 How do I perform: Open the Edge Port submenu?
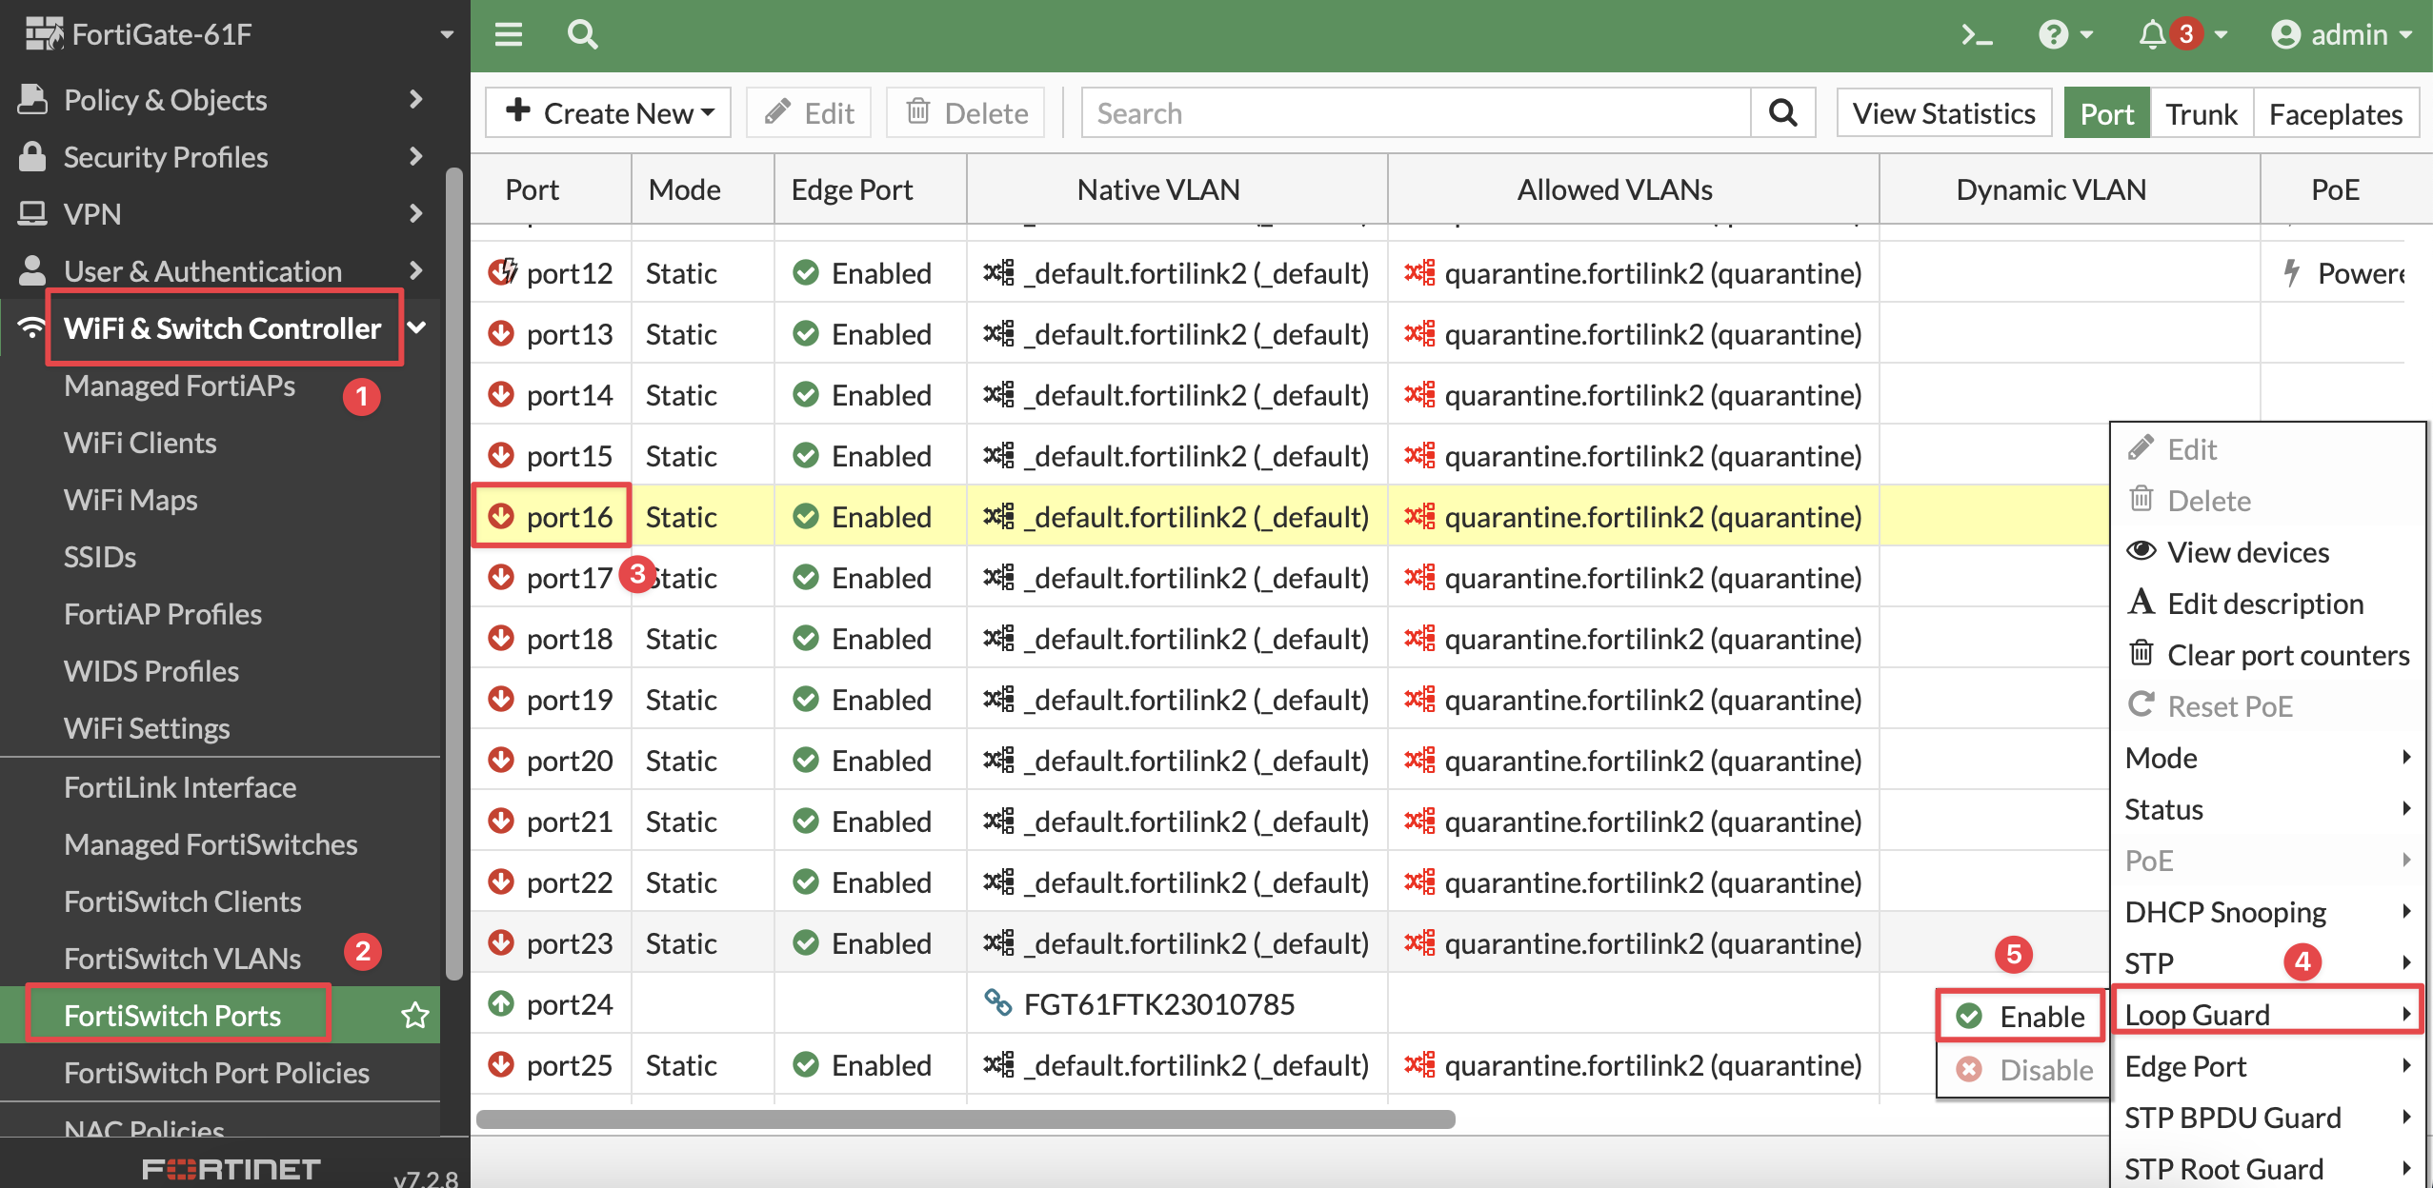coord(2267,1066)
